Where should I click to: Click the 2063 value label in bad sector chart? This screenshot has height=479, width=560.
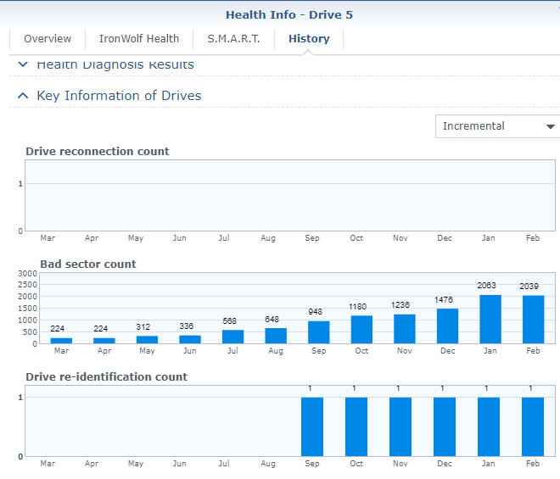point(486,285)
